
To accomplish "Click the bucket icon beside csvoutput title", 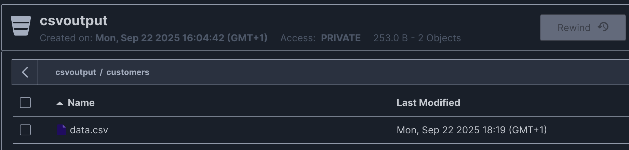I will pos(21,26).
